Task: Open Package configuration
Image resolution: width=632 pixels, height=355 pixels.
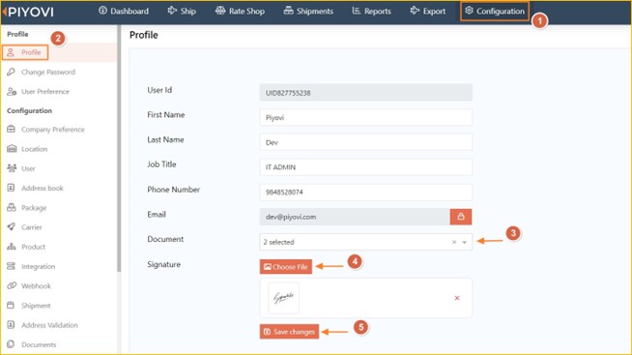Action: click(34, 208)
